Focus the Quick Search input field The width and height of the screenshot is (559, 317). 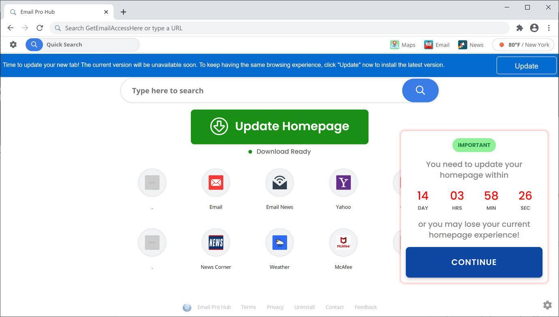click(x=91, y=45)
